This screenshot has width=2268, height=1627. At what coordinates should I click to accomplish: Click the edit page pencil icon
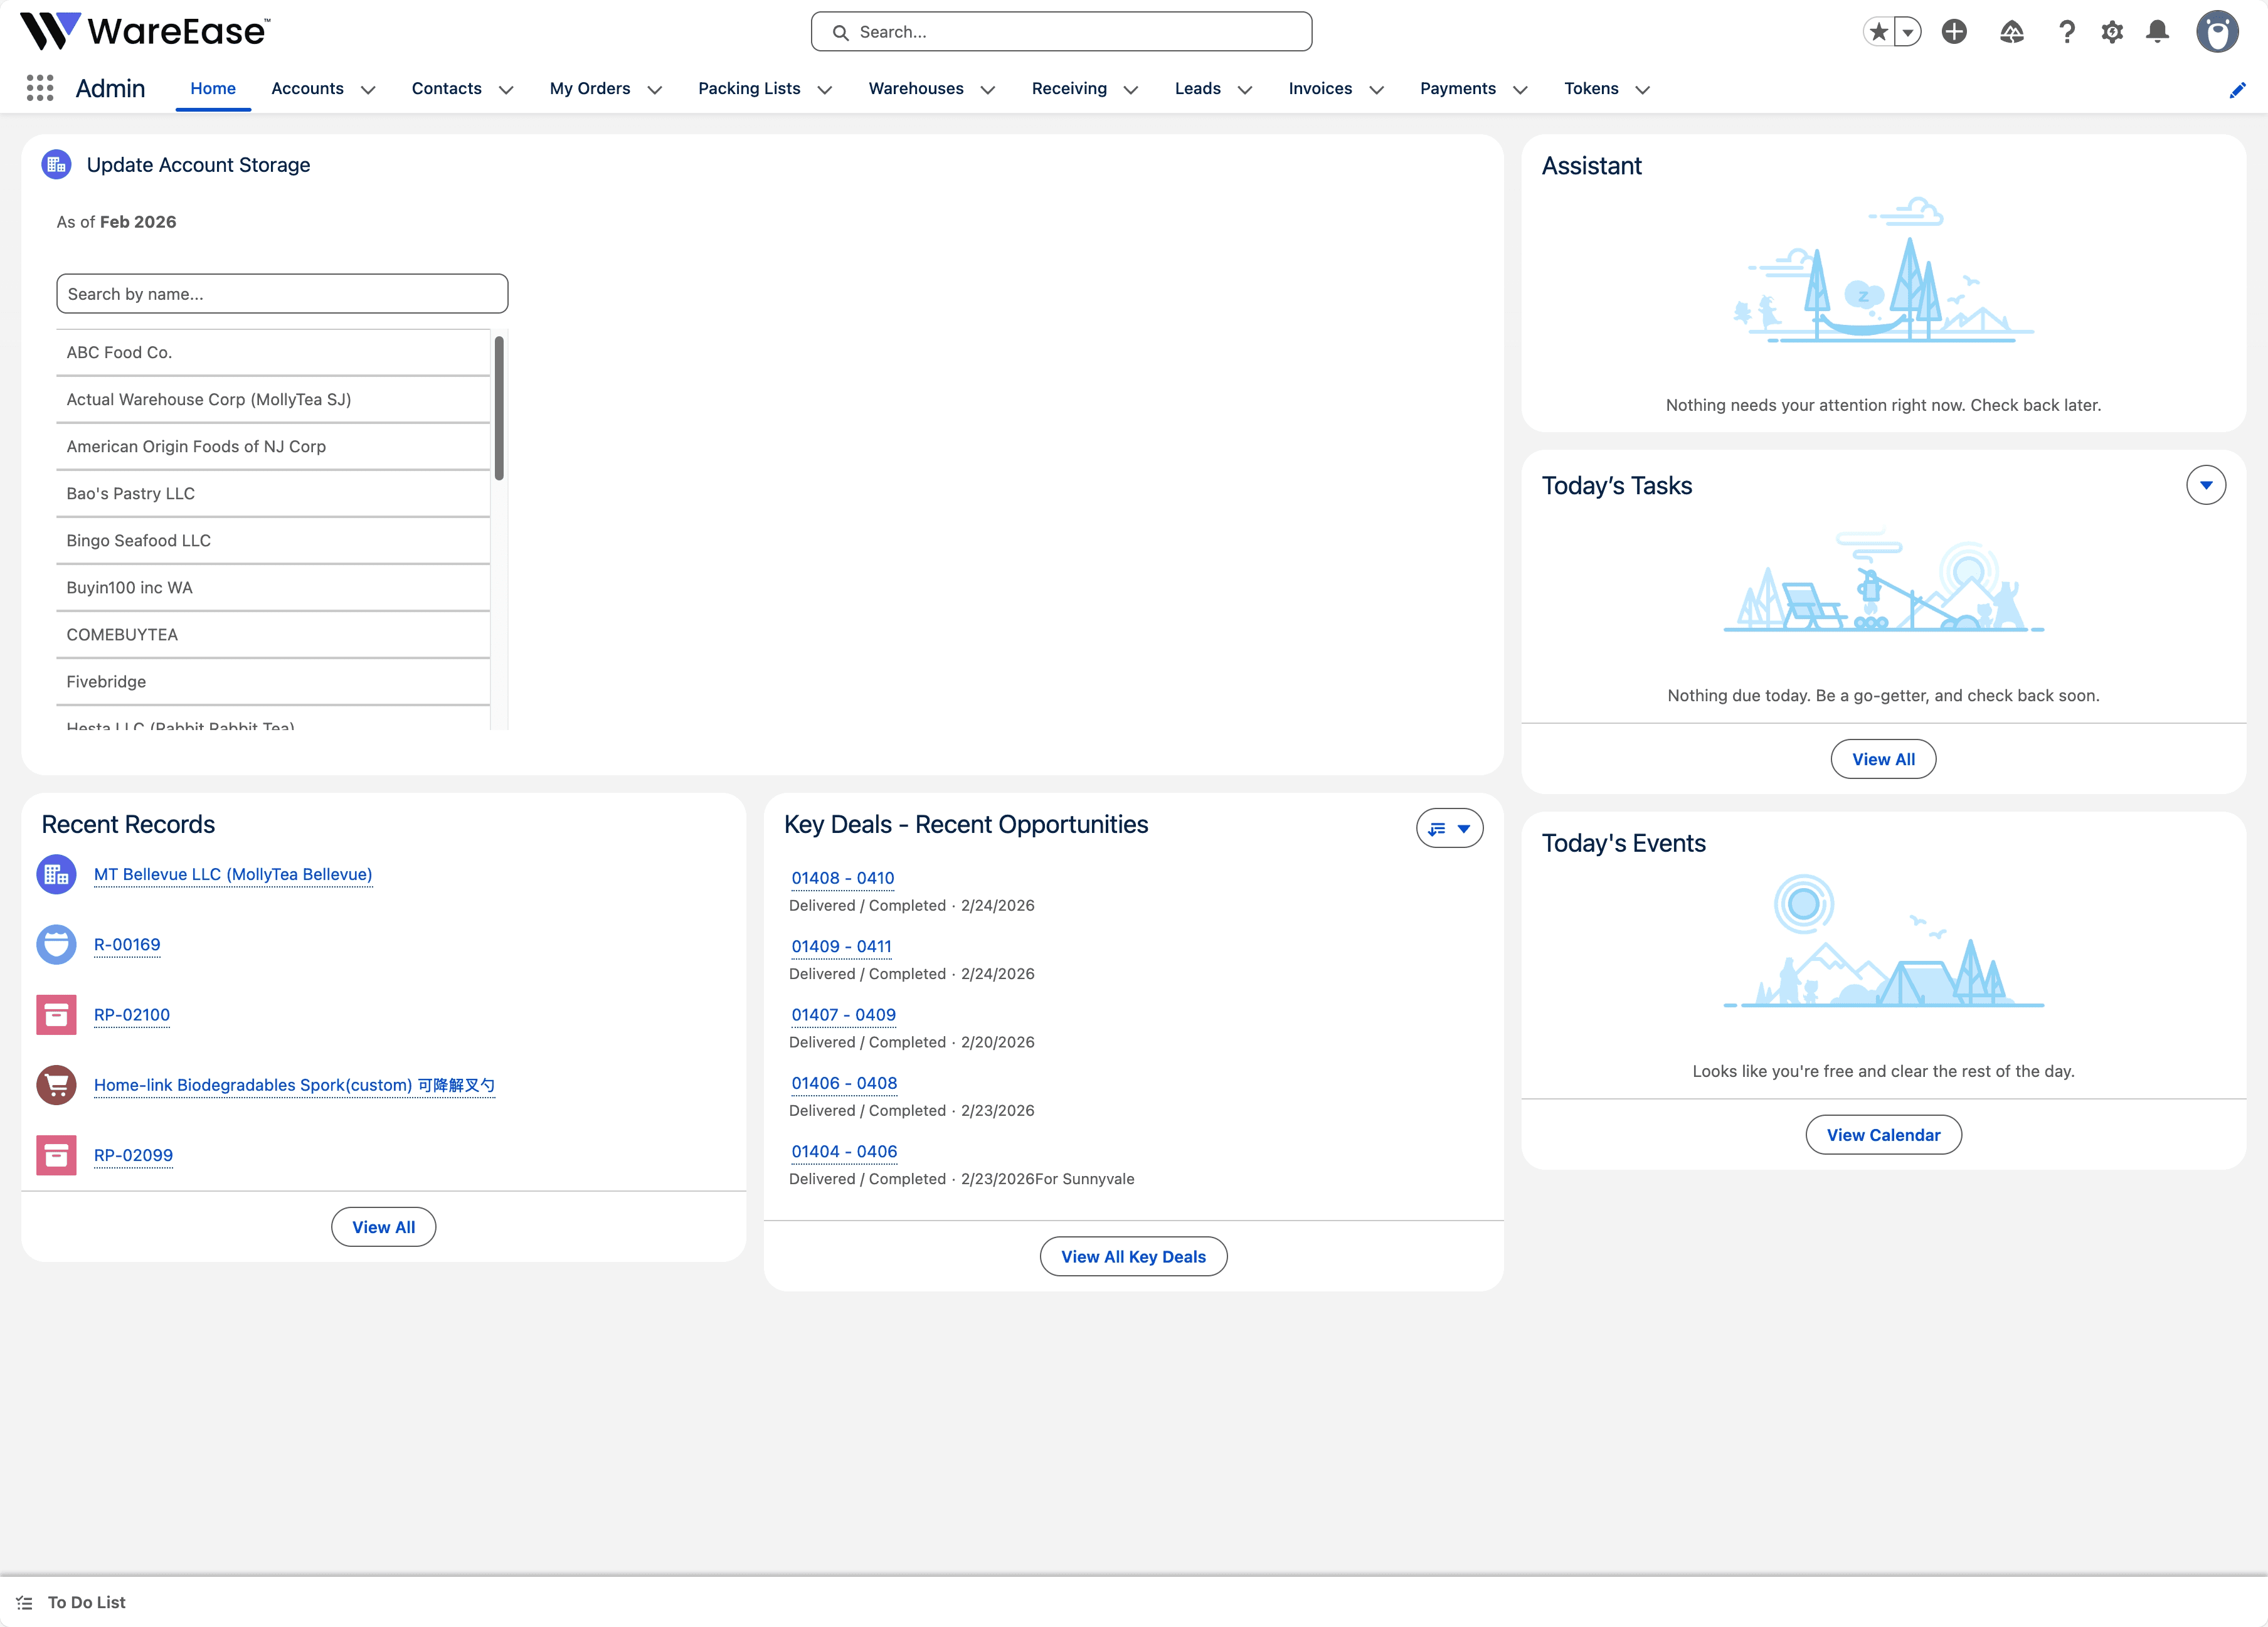[x=2237, y=90]
